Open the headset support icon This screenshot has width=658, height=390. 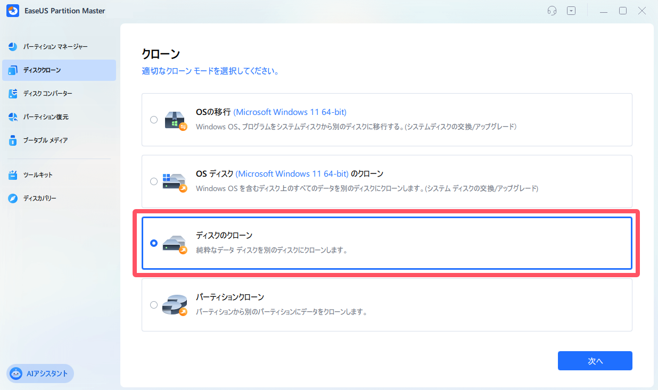pos(552,10)
